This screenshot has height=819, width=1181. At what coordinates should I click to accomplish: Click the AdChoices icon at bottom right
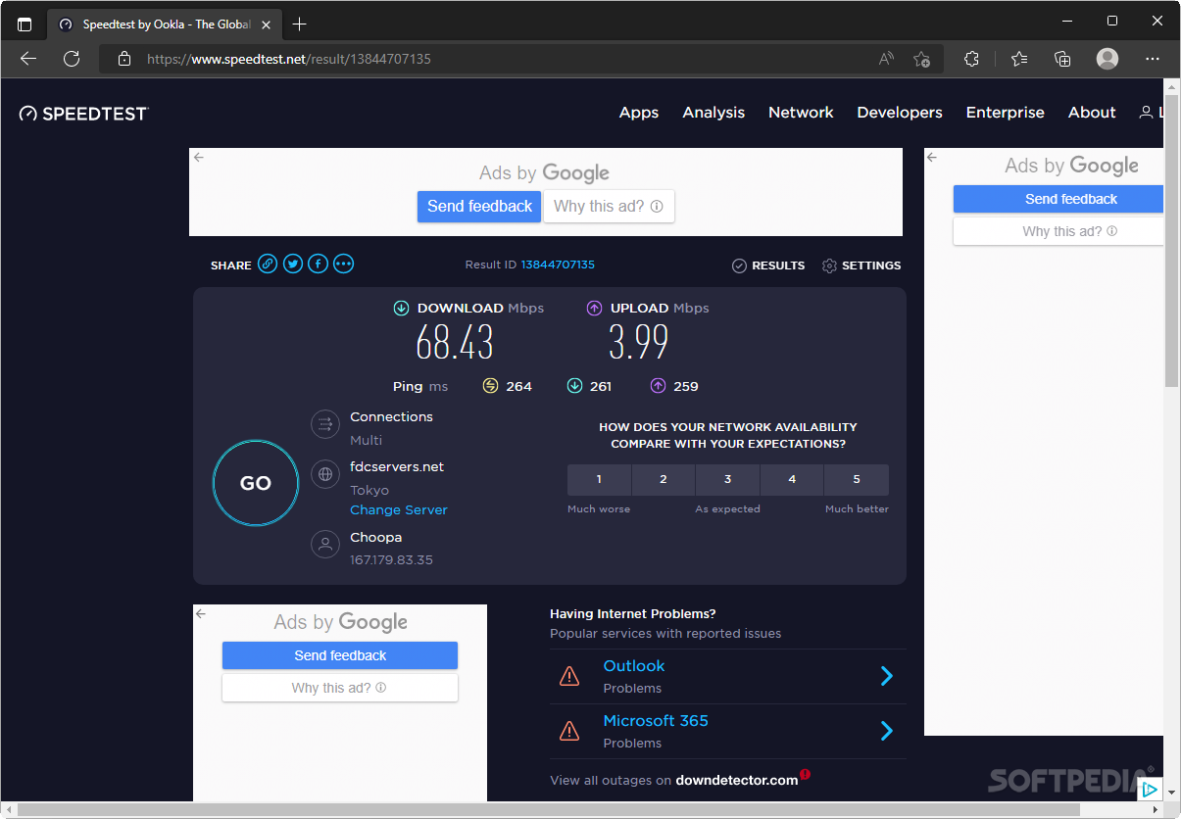click(x=1152, y=789)
